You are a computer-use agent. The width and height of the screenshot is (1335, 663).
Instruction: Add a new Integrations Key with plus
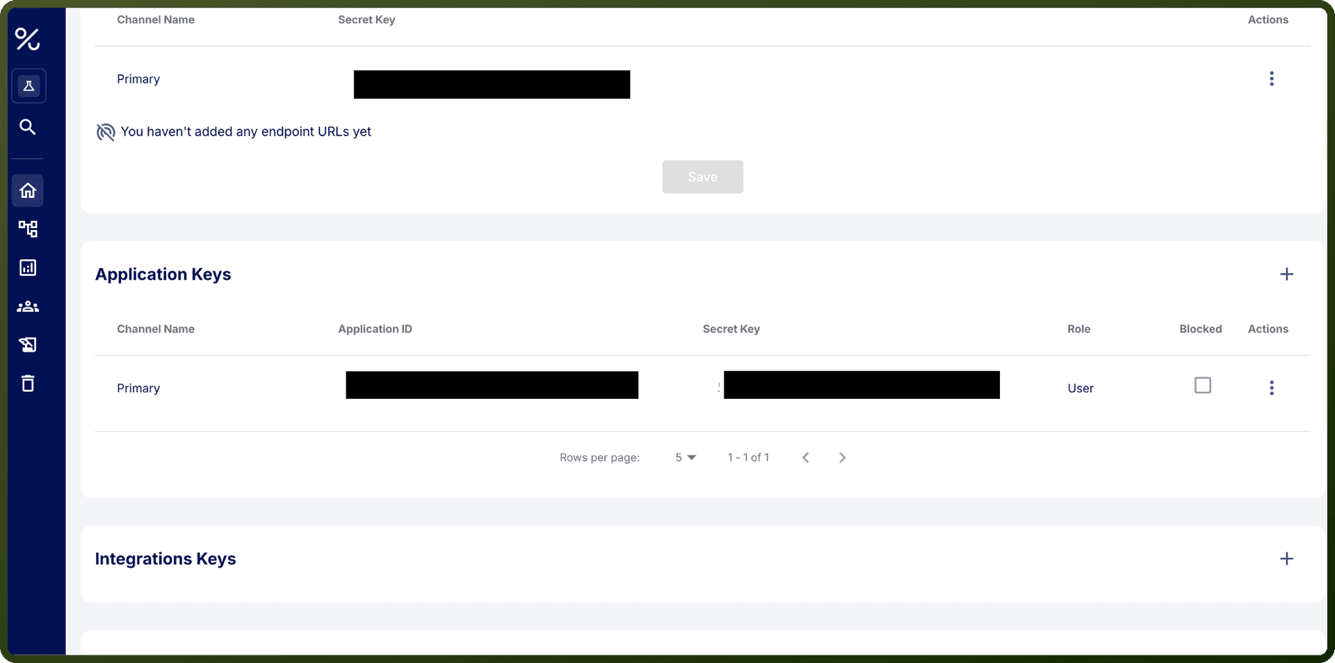[x=1287, y=559]
